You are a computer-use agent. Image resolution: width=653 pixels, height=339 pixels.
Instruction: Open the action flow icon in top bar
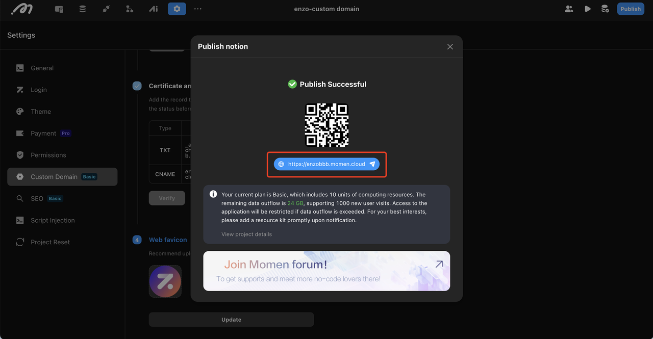(x=106, y=9)
